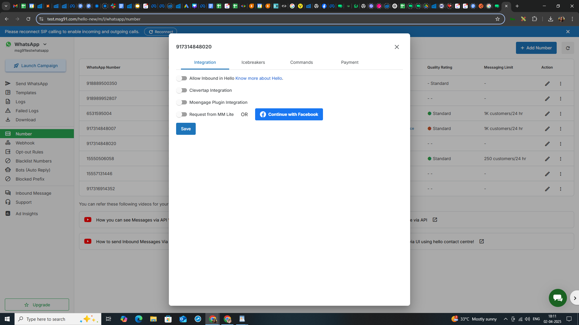Viewport: 579px width, 325px height.
Task: Toggle Clevertap Integration switch
Action: coord(182,91)
